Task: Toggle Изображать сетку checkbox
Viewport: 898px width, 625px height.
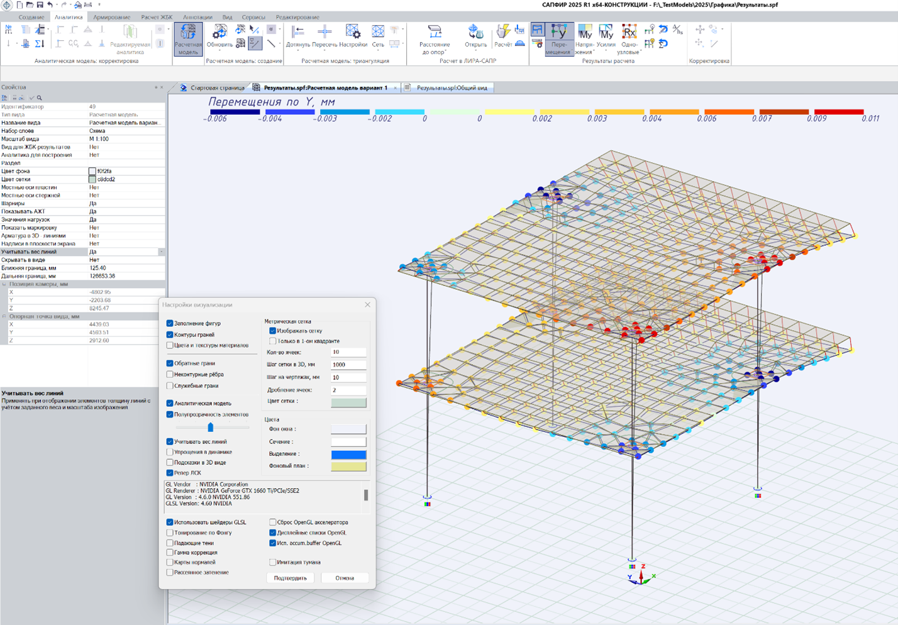Action: pos(273,331)
